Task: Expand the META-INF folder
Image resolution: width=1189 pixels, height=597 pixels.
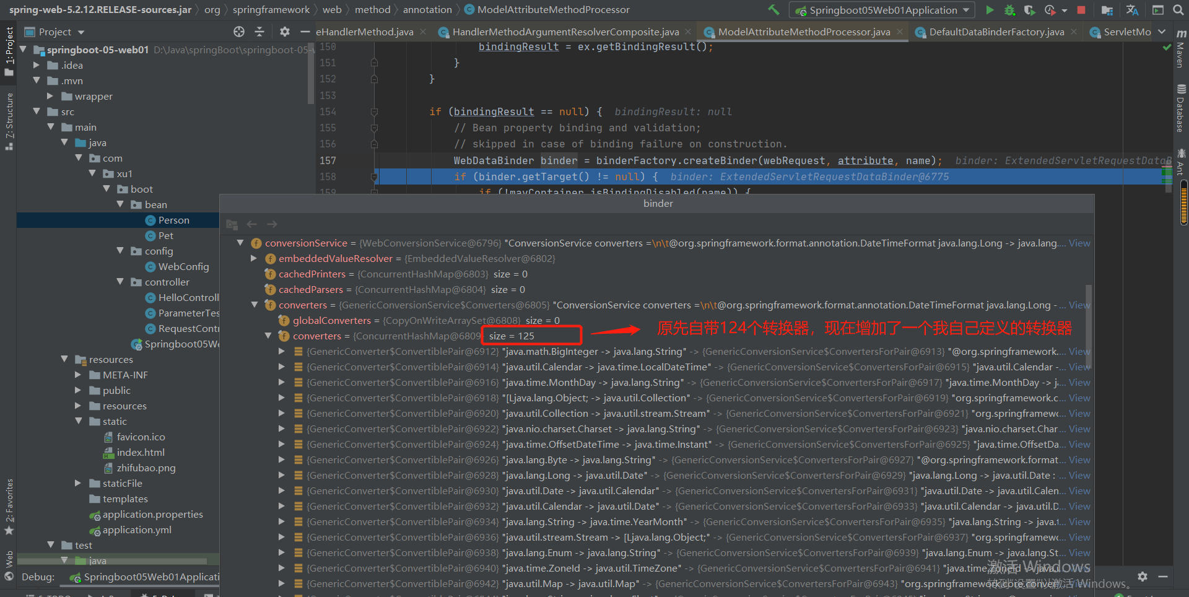Action: (x=78, y=375)
